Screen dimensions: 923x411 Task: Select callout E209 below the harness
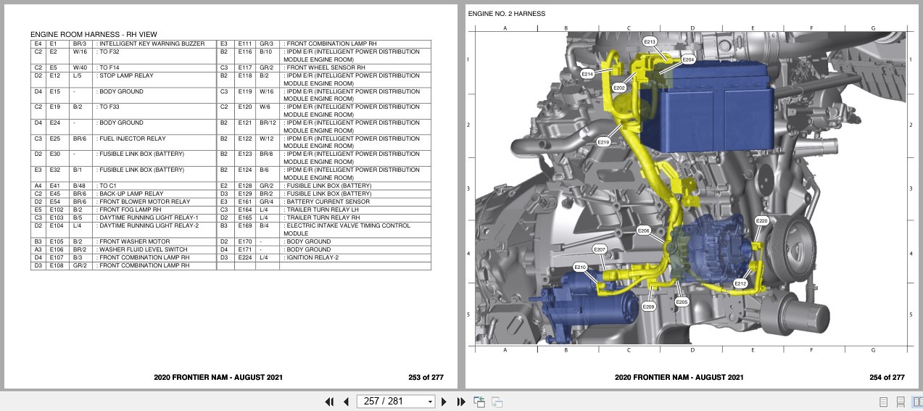[648, 307]
